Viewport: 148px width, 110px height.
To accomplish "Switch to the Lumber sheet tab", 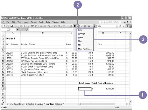I will point(40,104).
